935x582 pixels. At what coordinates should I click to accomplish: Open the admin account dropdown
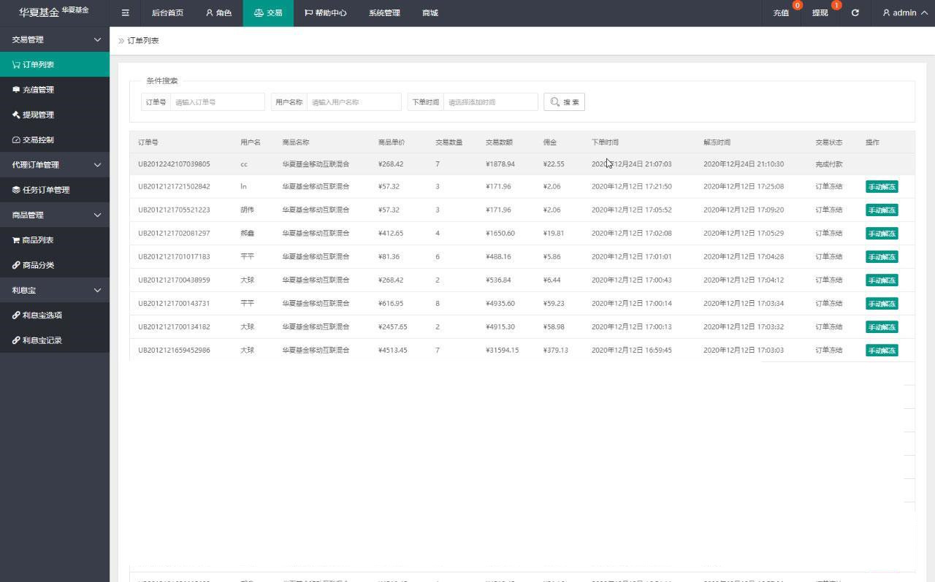[x=903, y=12]
